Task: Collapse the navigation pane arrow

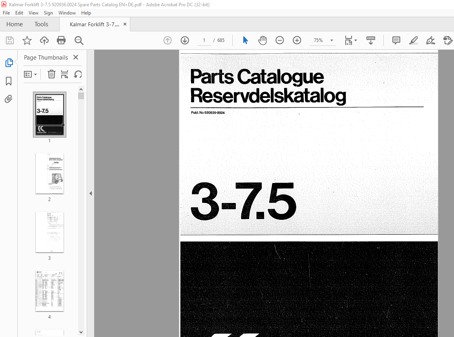Action: (x=91, y=193)
